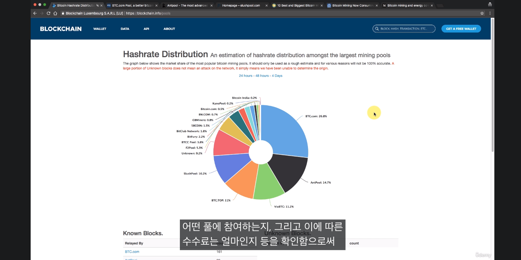Click the 'BitFury: 2.2%' chart label

[196, 137]
